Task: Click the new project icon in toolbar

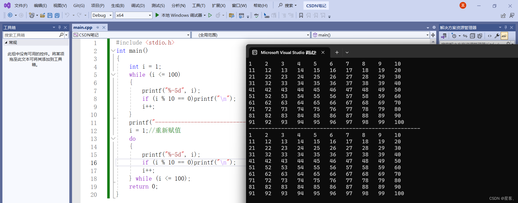Action: 32,15
